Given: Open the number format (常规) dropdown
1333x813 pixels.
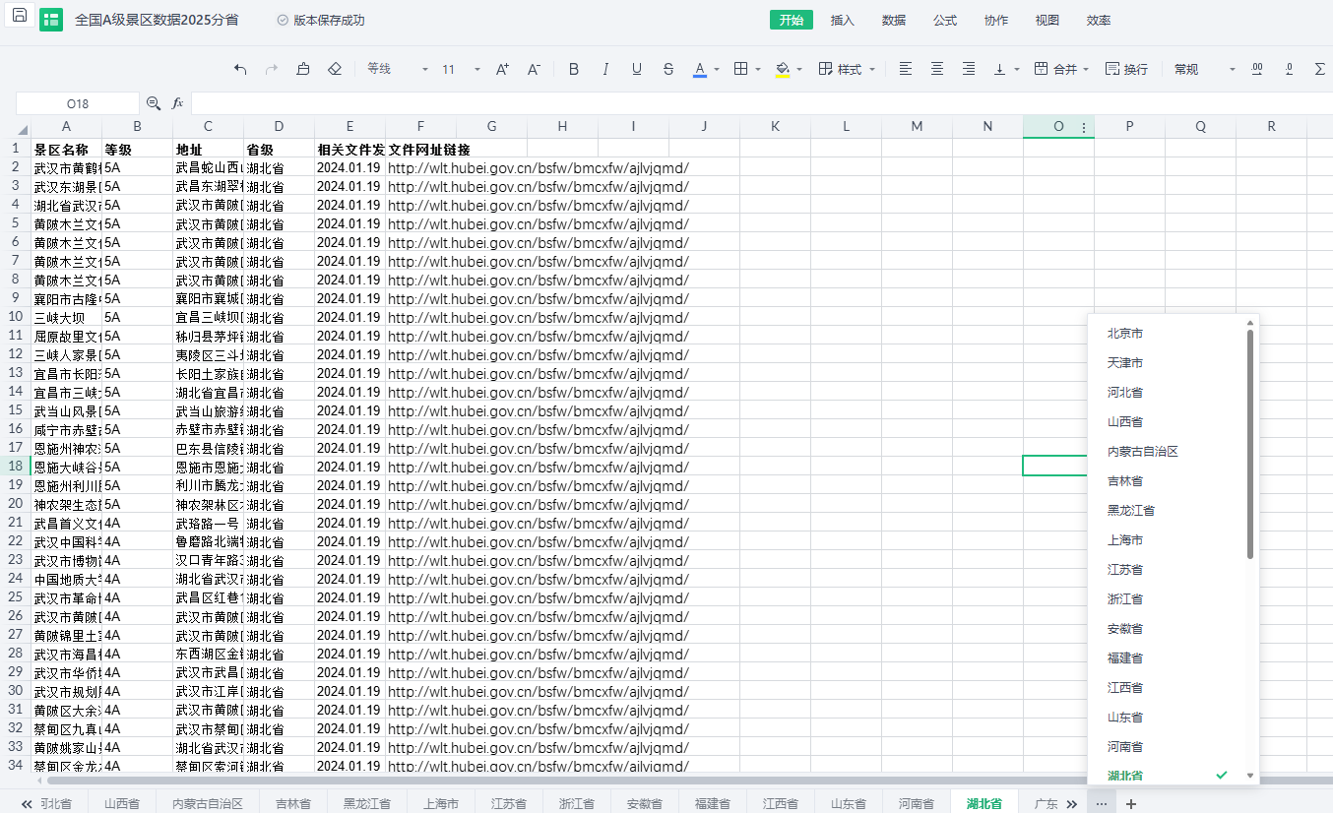Looking at the screenshot, I should [x=1203, y=69].
